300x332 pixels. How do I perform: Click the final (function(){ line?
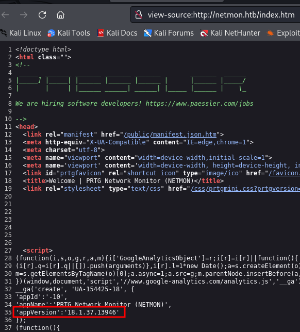tap(38, 328)
